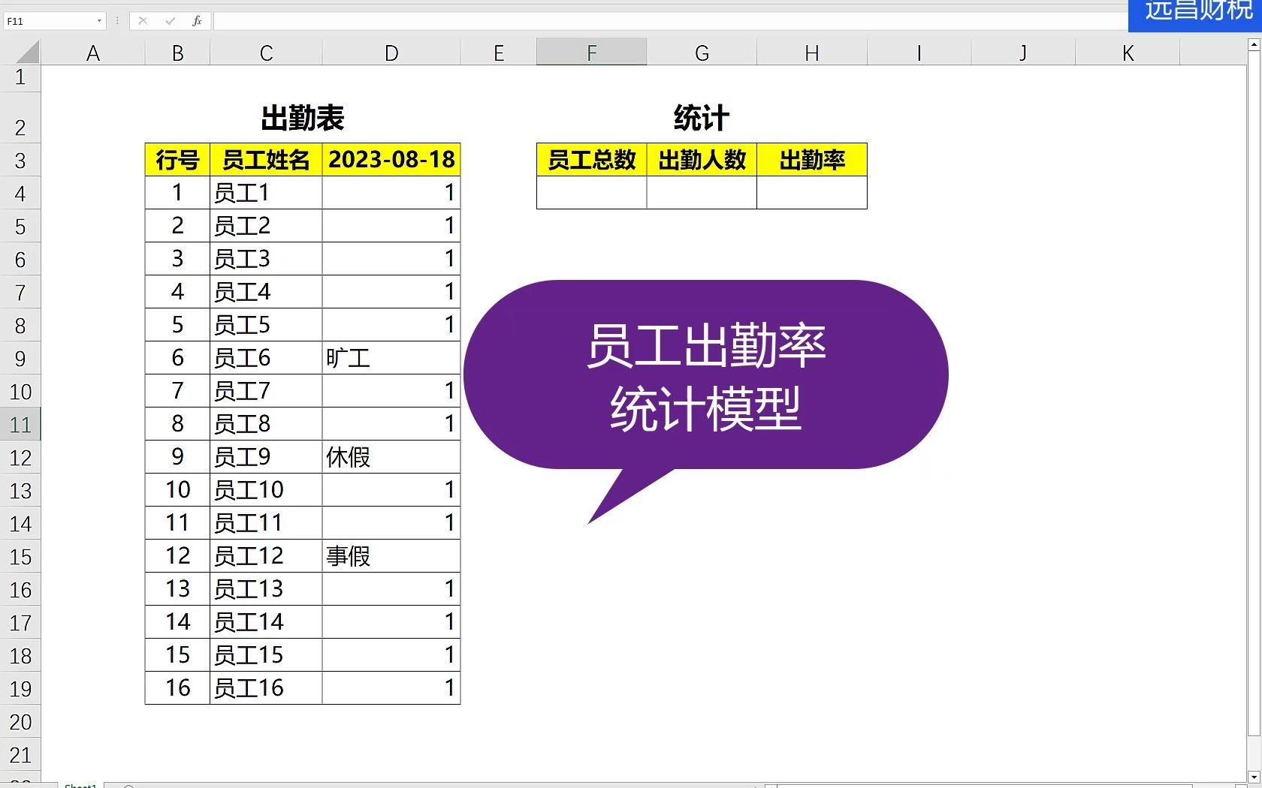The image size is (1262, 788).
Task: Click the Cancel X formula bar icon
Action: pyautogui.click(x=143, y=21)
